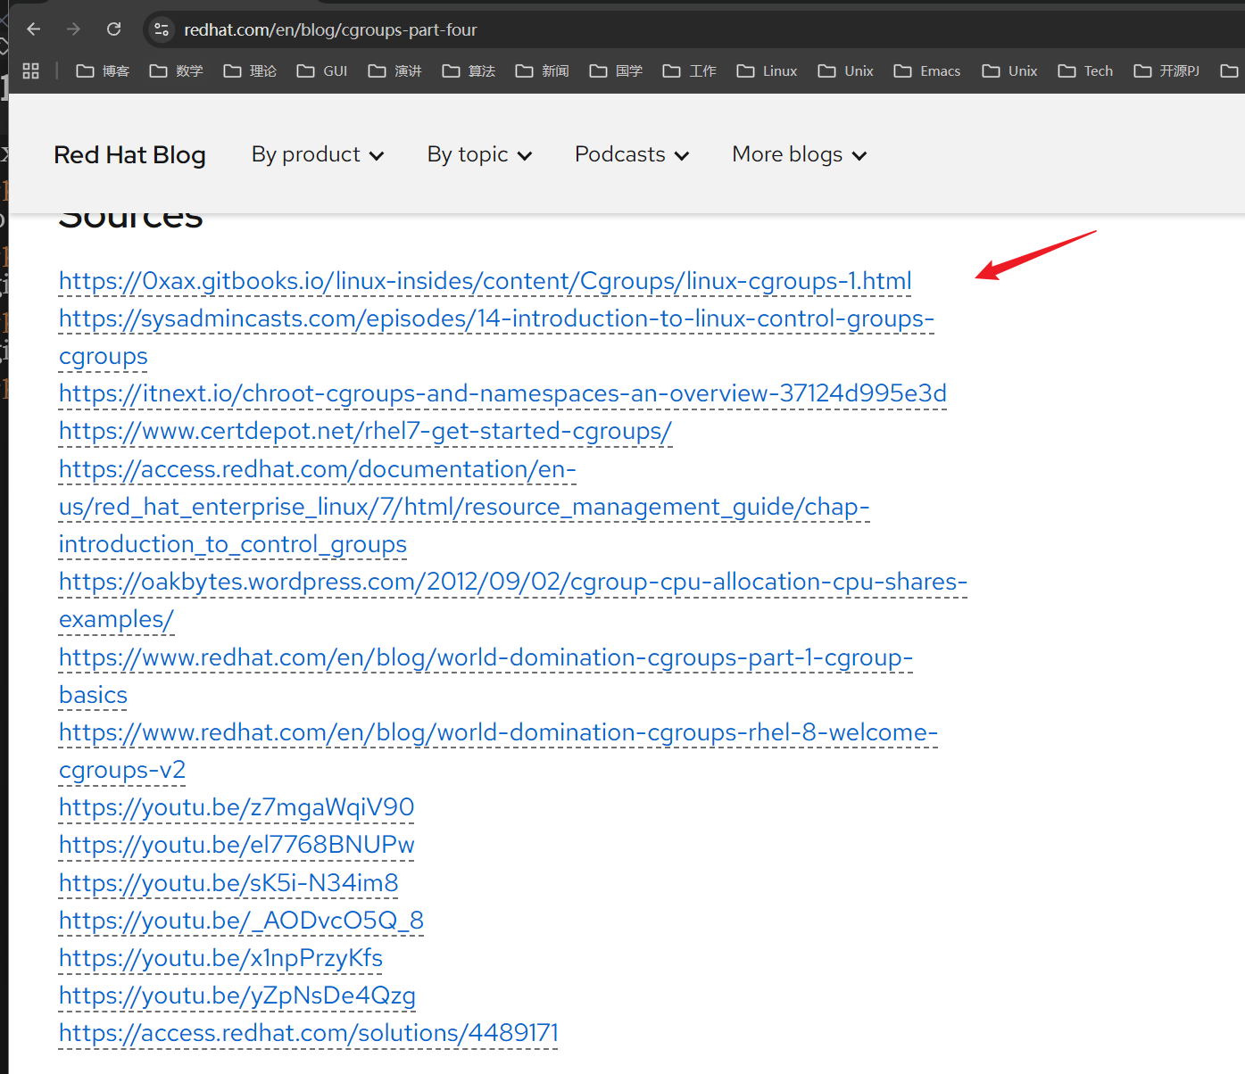The width and height of the screenshot is (1245, 1074).
Task: Open the GUI bookmark folder
Action: pos(322,70)
